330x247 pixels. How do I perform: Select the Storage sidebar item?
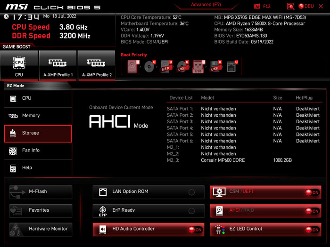coord(38,134)
